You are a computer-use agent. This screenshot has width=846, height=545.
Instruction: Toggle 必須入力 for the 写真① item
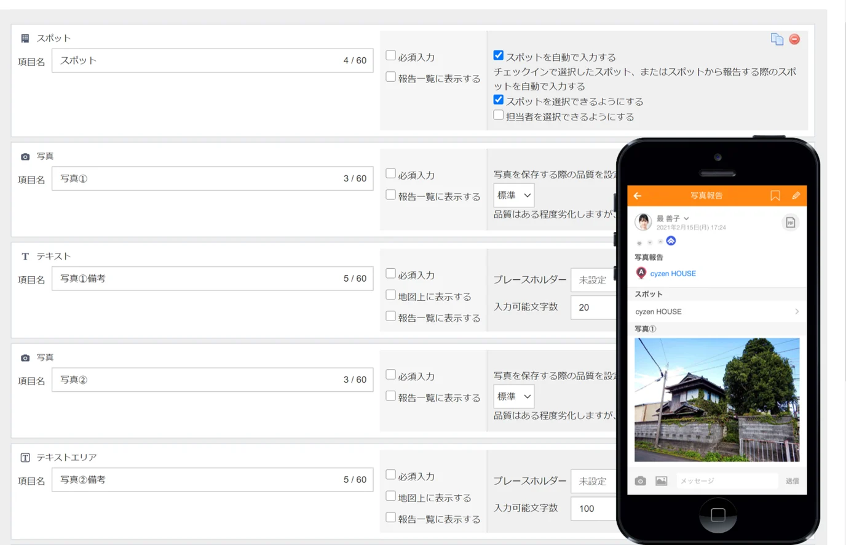tap(390, 173)
